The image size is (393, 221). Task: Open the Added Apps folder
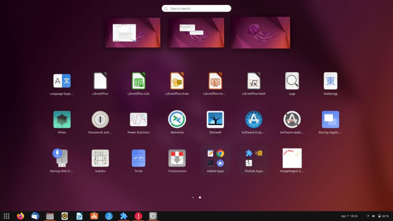[x=215, y=158]
